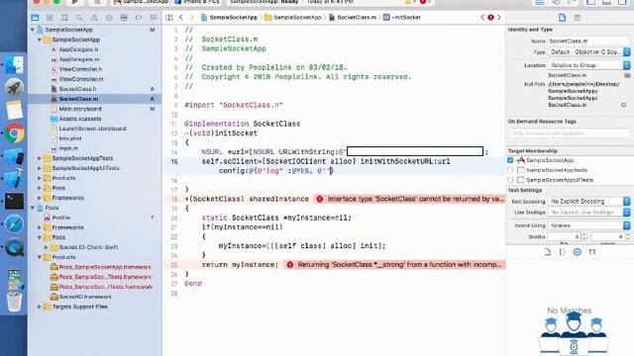Collapse the Pods project root
The height and width of the screenshot is (356, 634).
(x=33, y=208)
